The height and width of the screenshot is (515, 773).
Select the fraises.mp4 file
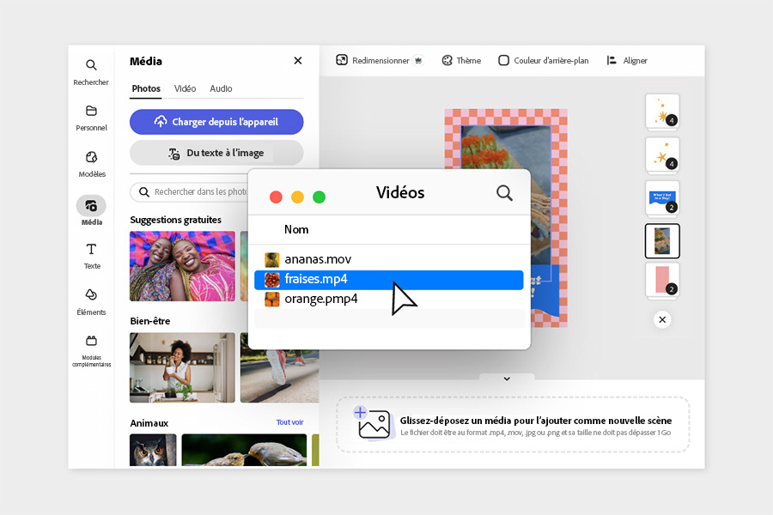tap(389, 280)
